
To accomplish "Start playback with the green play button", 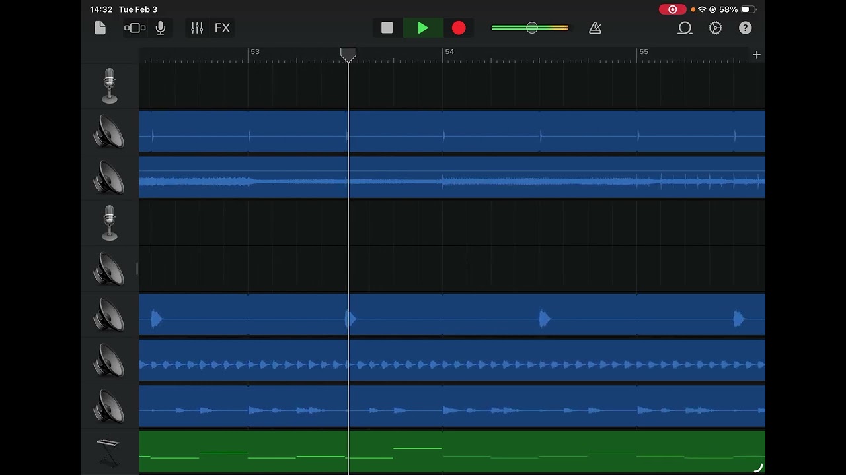I will [423, 28].
